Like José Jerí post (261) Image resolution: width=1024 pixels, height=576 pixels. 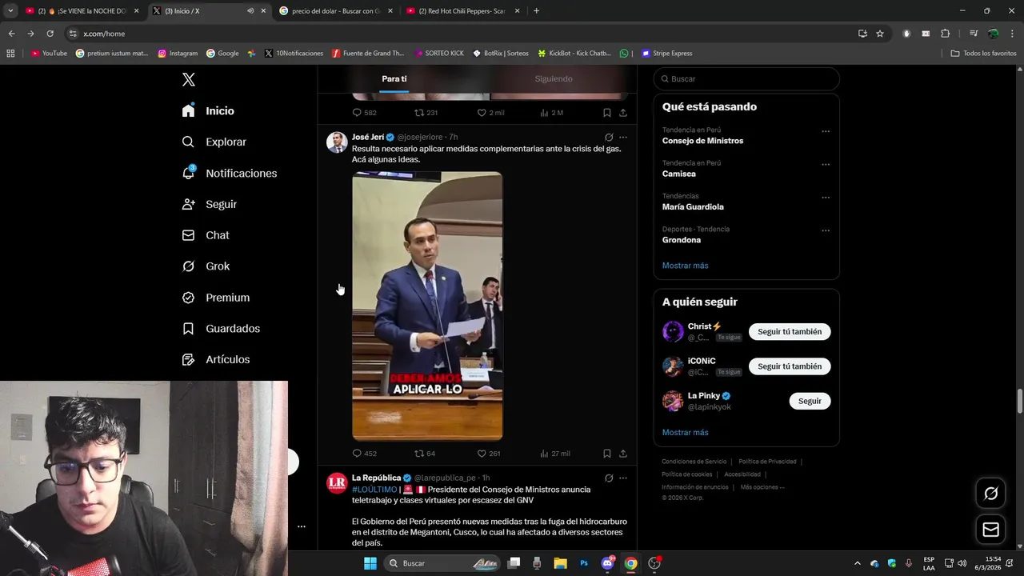pyautogui.click(x=489, y=454)
